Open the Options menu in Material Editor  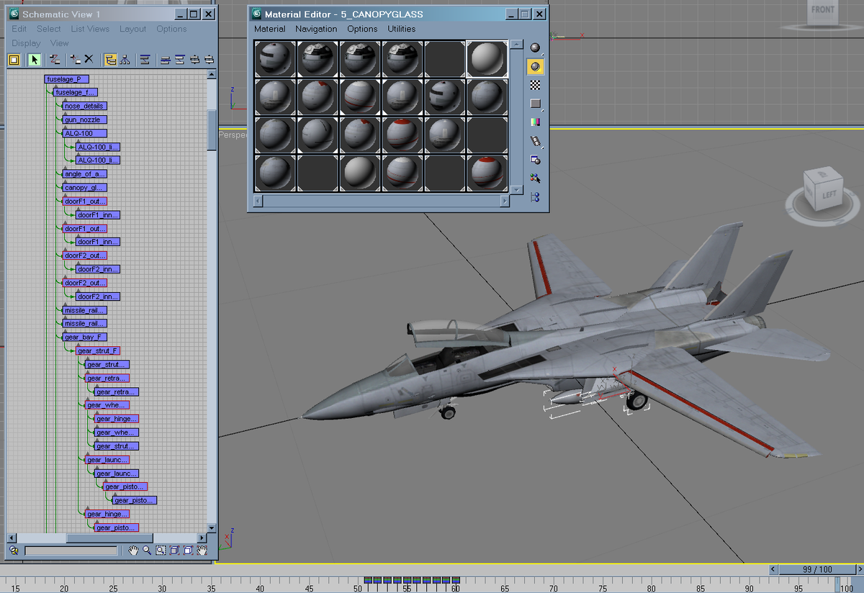[362, 29]
